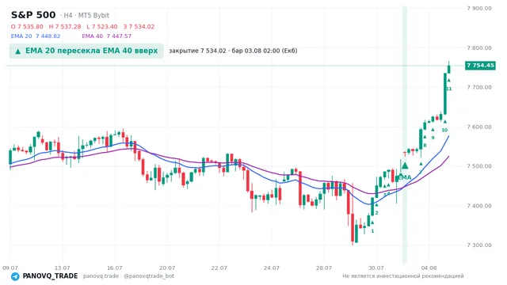Click the 7 400.00 price axis label

[479, 206]
